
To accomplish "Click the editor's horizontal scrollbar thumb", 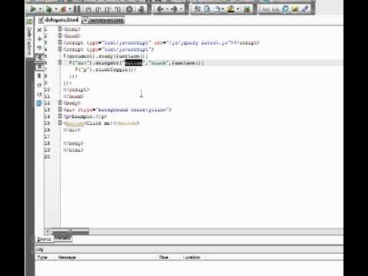I will click(71, 232).
